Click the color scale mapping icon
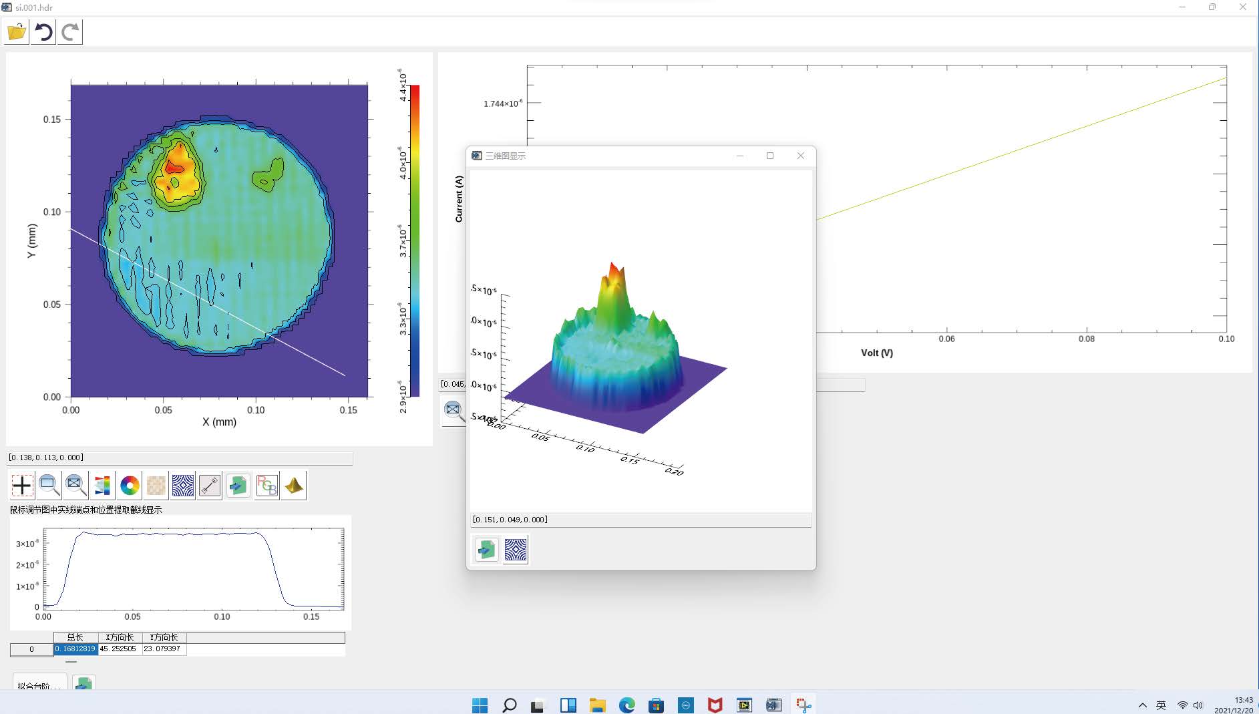The height and width of the screenshot is (714, 1259). tap(102, 486)
